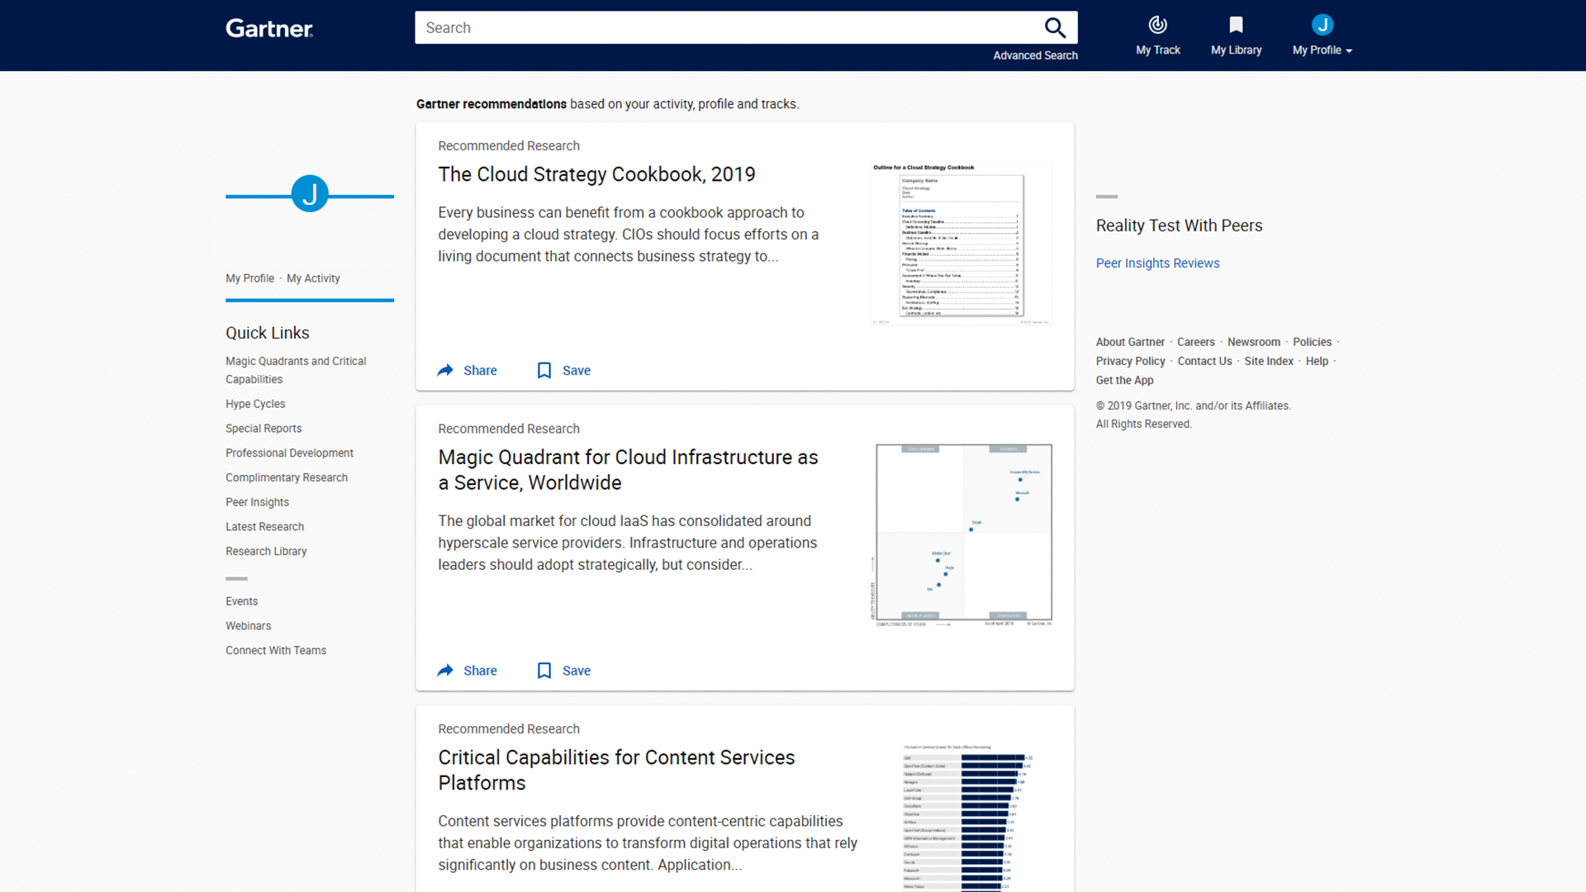
Task: Click share arrow icon for Cloud Strategy Cookbook
Action: (445, 370)
